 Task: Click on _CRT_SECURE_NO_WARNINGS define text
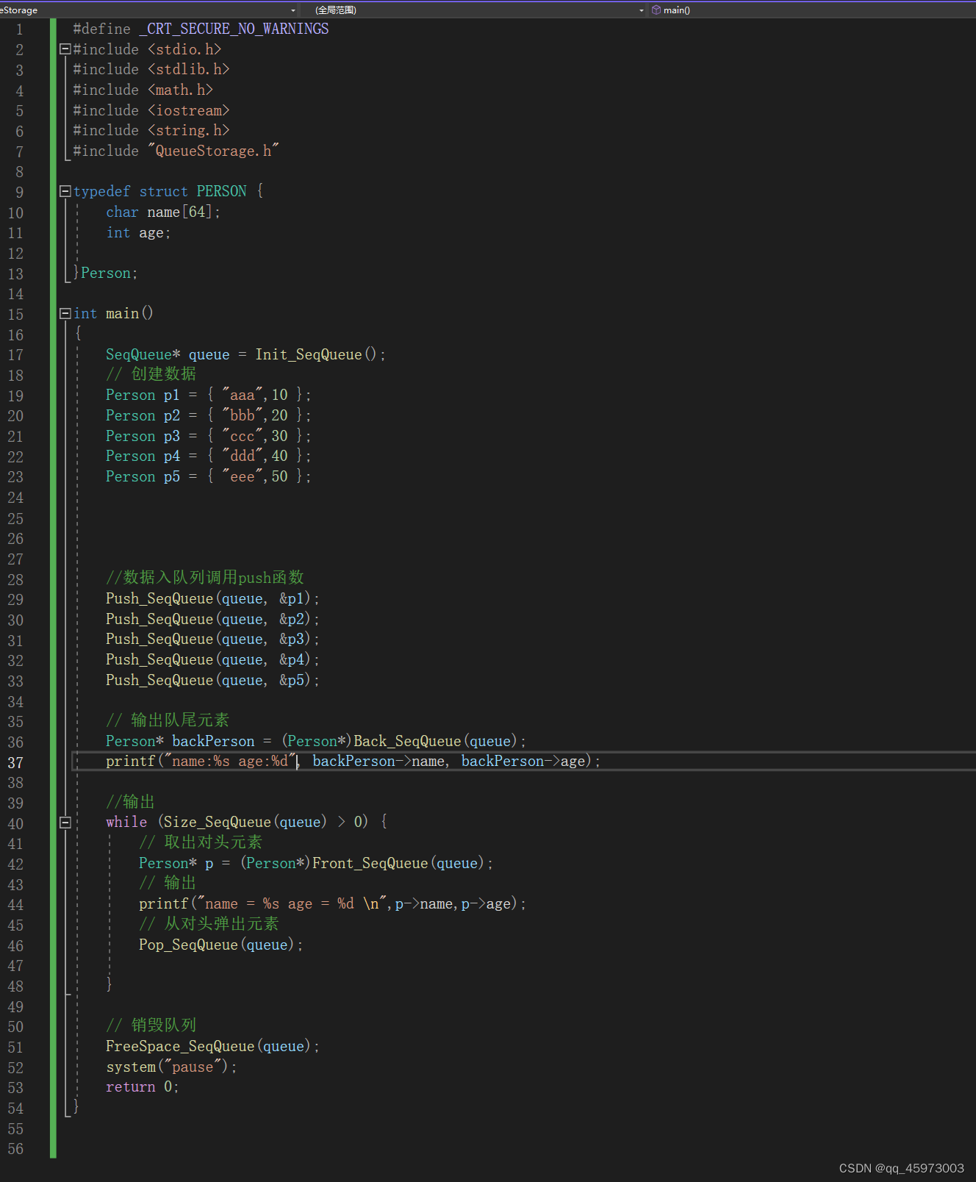pos(234,29)
